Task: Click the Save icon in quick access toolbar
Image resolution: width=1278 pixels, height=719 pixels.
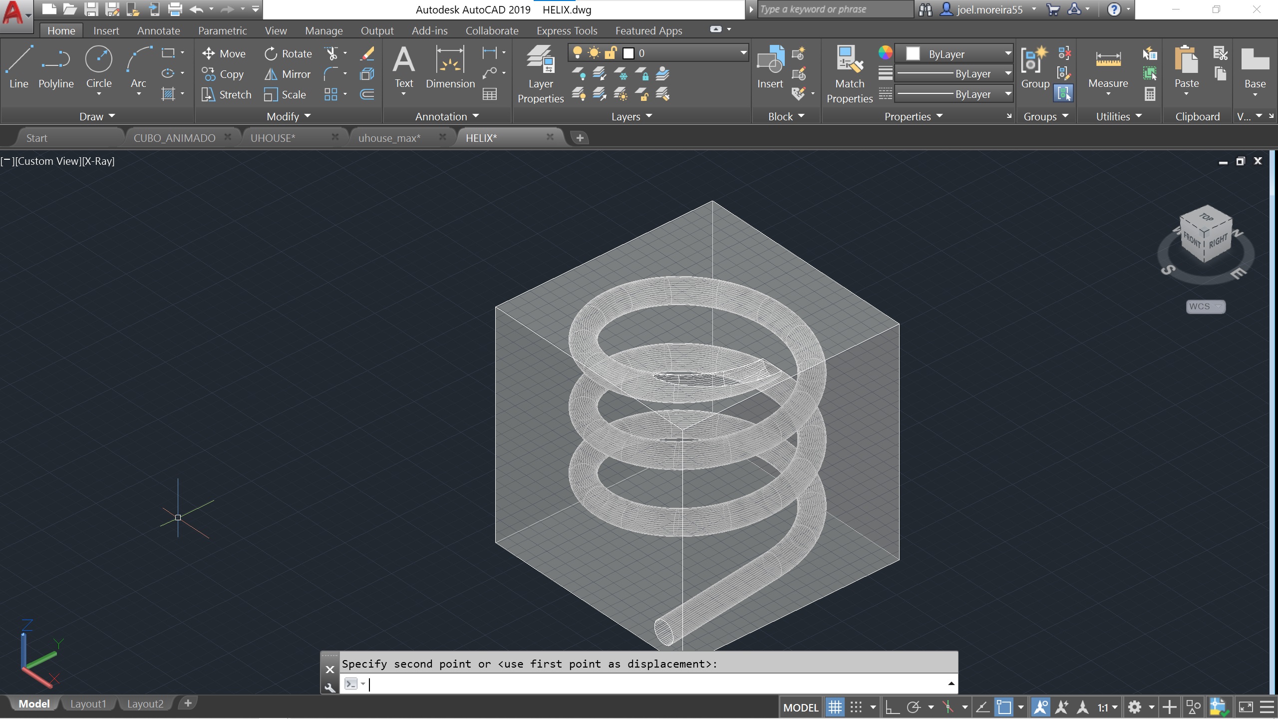Action: (91, 9)
